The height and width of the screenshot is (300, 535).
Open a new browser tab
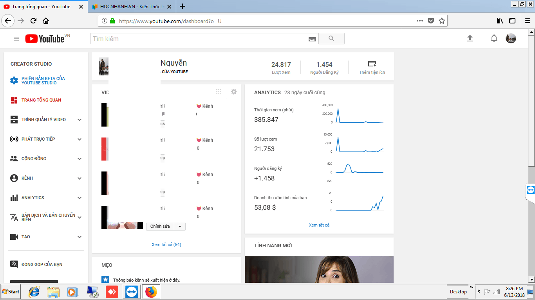[183, 6]
